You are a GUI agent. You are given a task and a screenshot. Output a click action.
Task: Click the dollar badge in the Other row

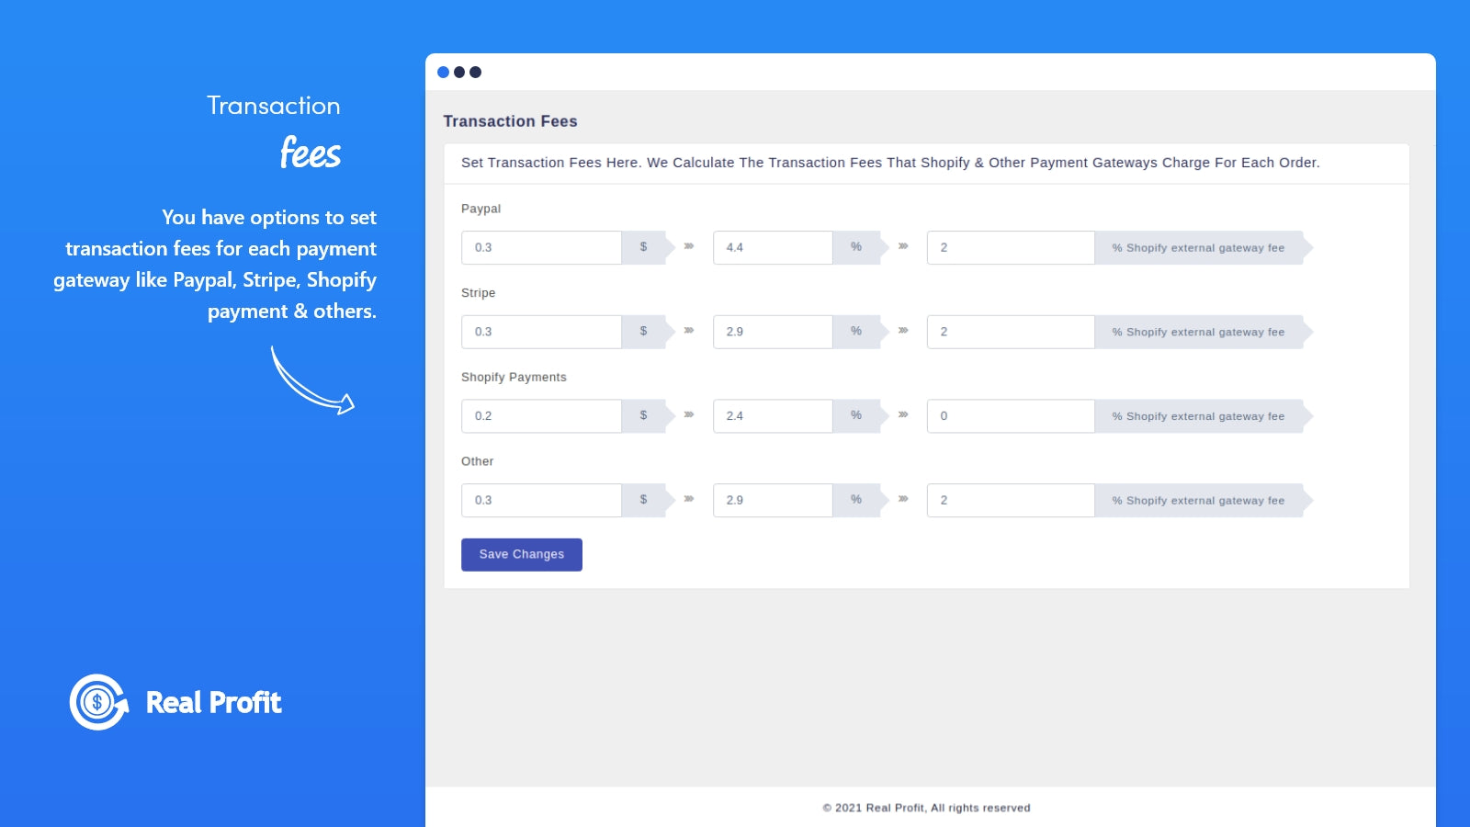644,500
